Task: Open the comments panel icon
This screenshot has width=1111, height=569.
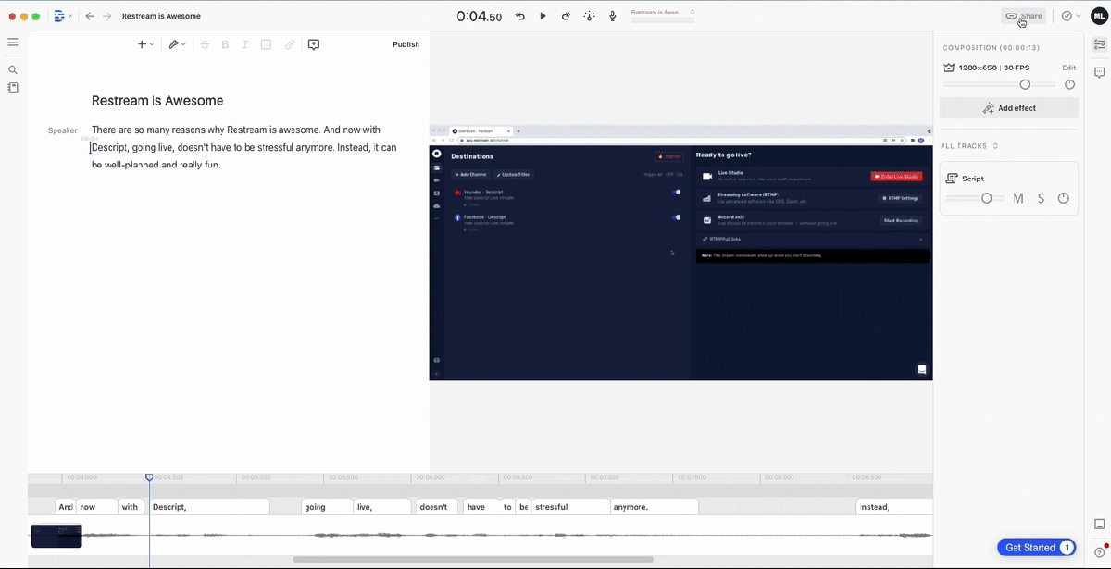Action: tap(1100, 72)
